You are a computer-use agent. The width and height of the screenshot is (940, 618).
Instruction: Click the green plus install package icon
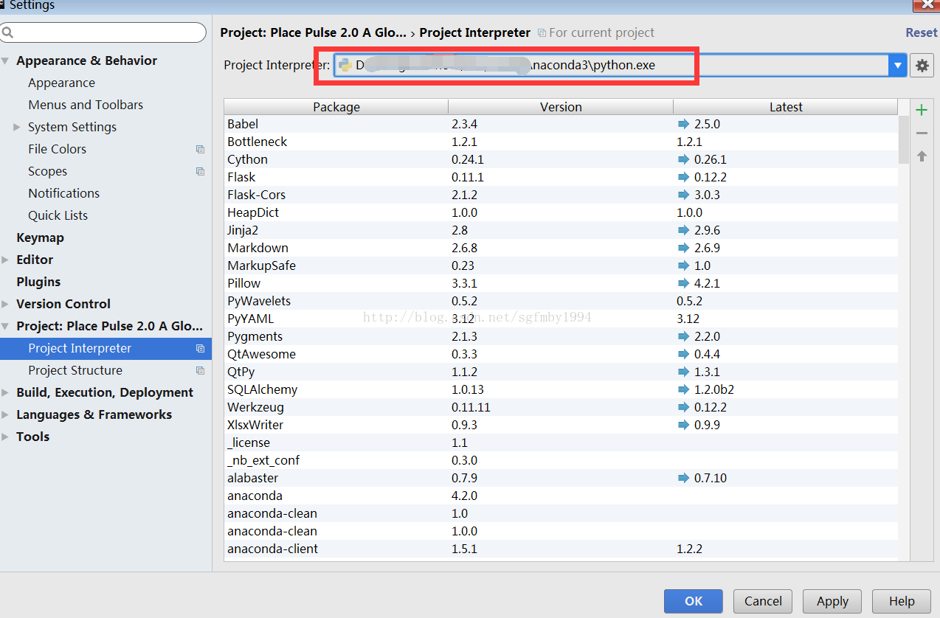pos(922,111)
